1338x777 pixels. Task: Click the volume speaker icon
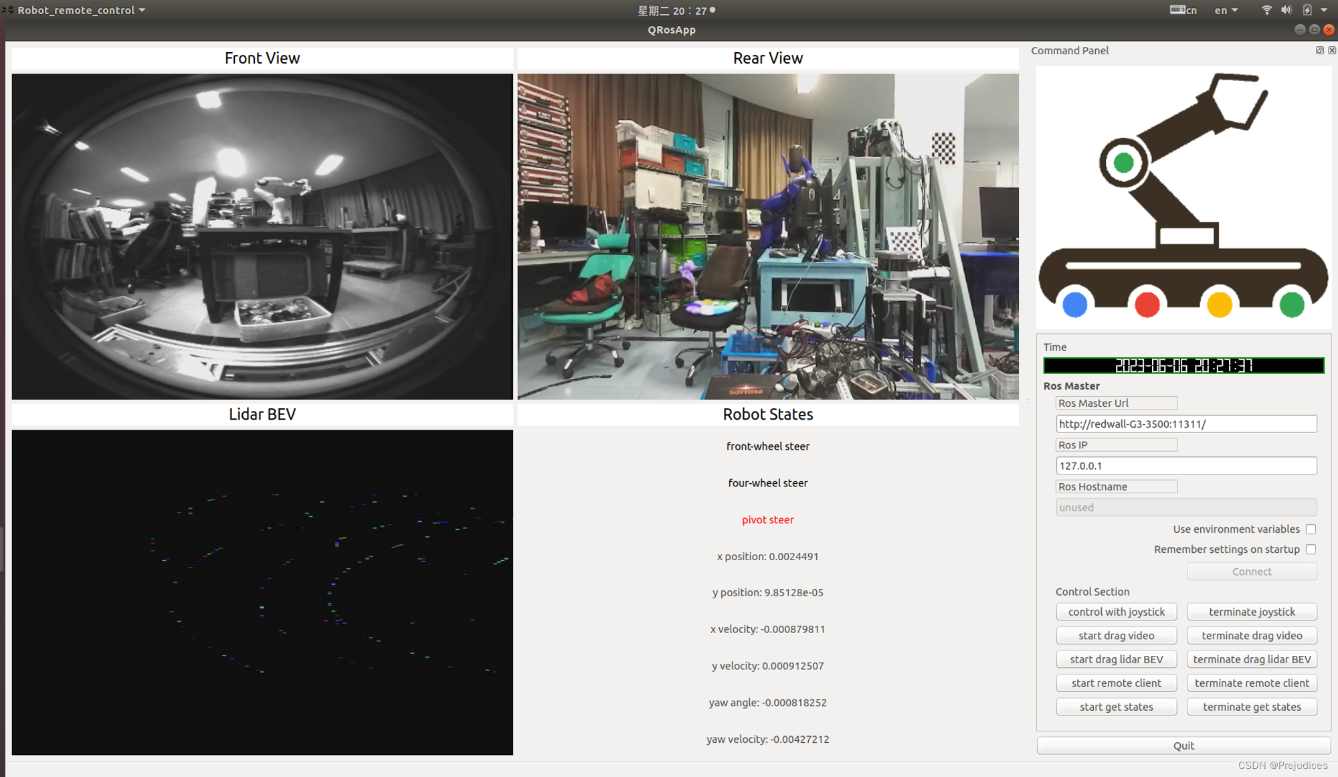point(1286,10)
